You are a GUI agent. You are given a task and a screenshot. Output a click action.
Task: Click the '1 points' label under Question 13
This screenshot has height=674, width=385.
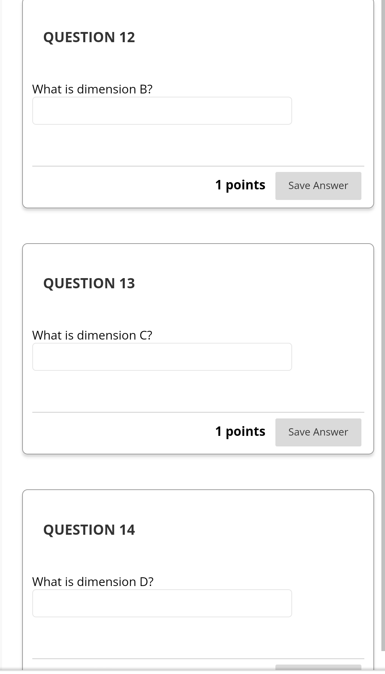[x=240, y=432]
